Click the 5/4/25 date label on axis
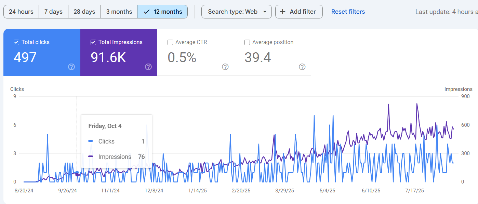This screenshot has width=478, height=204. pyautogui.click(x=327, y=191)
